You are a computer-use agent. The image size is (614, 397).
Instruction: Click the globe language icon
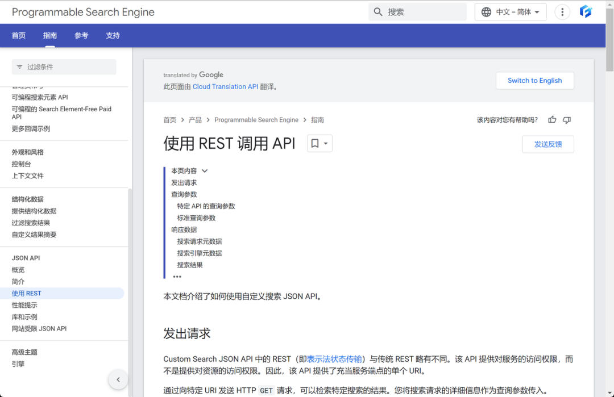pos(486,12)
